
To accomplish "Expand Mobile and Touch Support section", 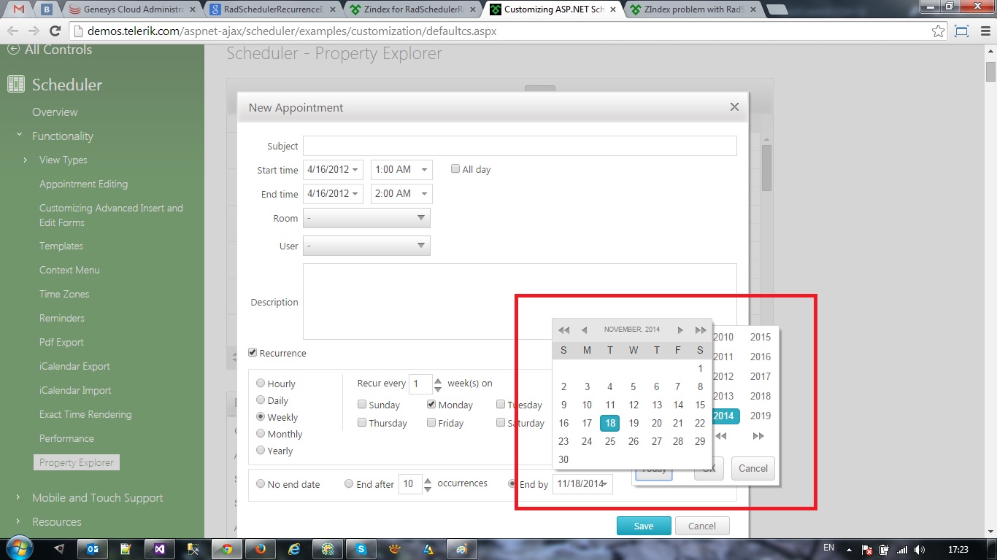I will pyautogui.click(x=19, y=497).
